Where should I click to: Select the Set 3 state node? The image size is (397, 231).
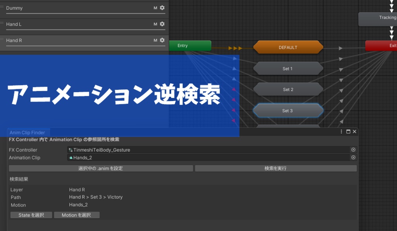tap(288, 110)
